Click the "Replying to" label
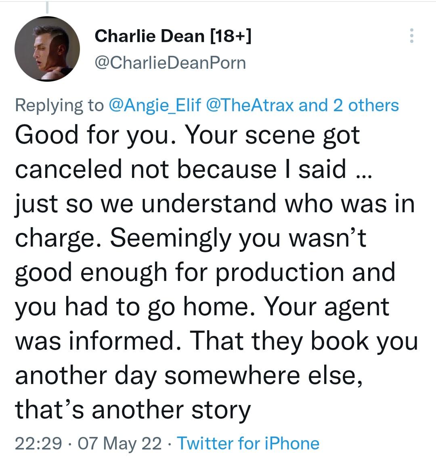 59,105
